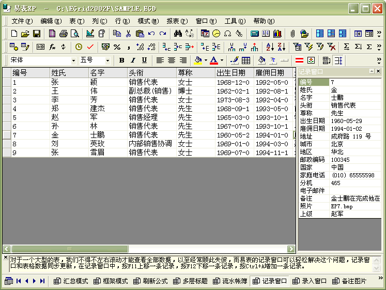Click the red checkmark icon
386x290 pixels.
tap(90, 47)
